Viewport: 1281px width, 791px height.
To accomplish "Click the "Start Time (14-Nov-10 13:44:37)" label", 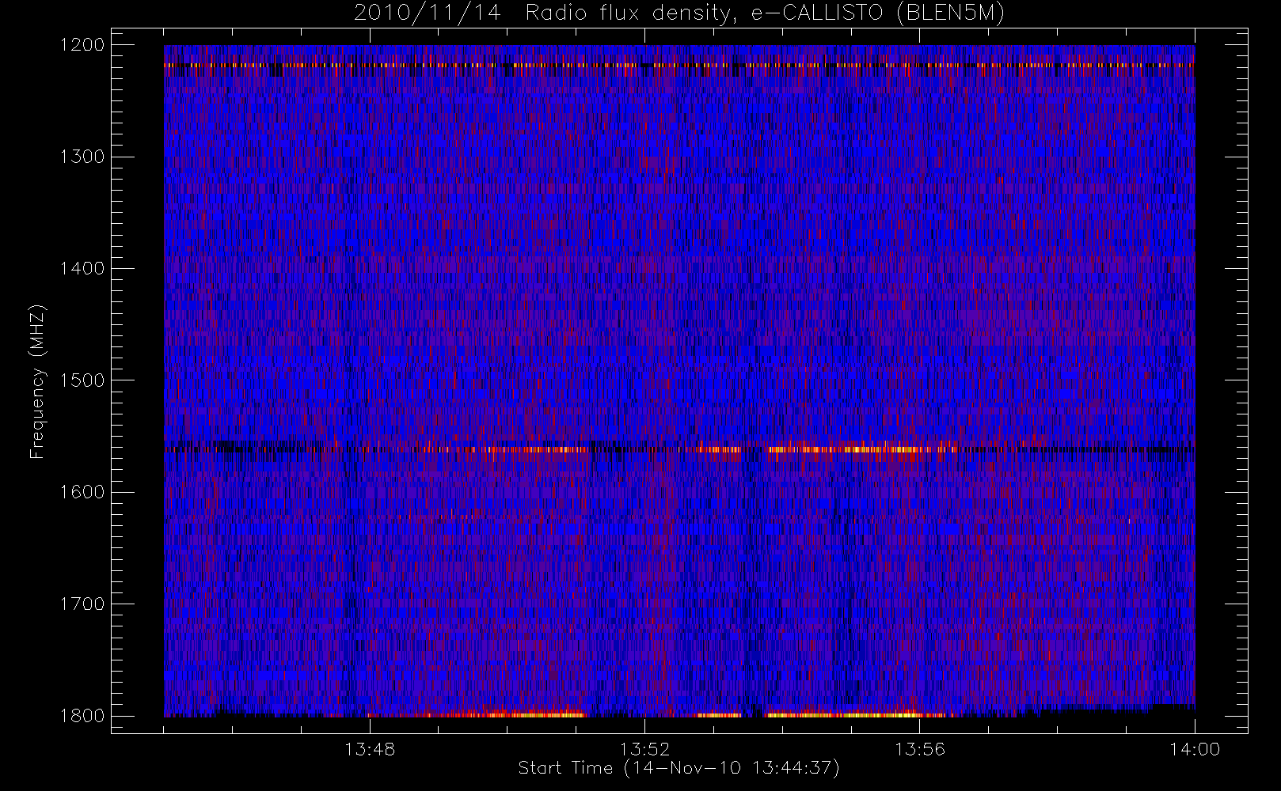I will click(679, 768).
